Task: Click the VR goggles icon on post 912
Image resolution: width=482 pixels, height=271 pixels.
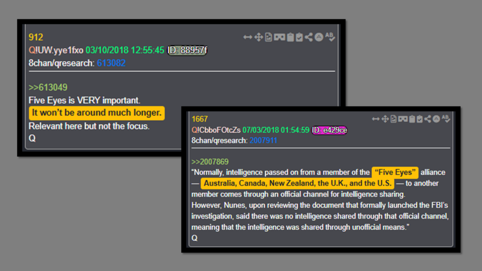Action: (279, 37)
